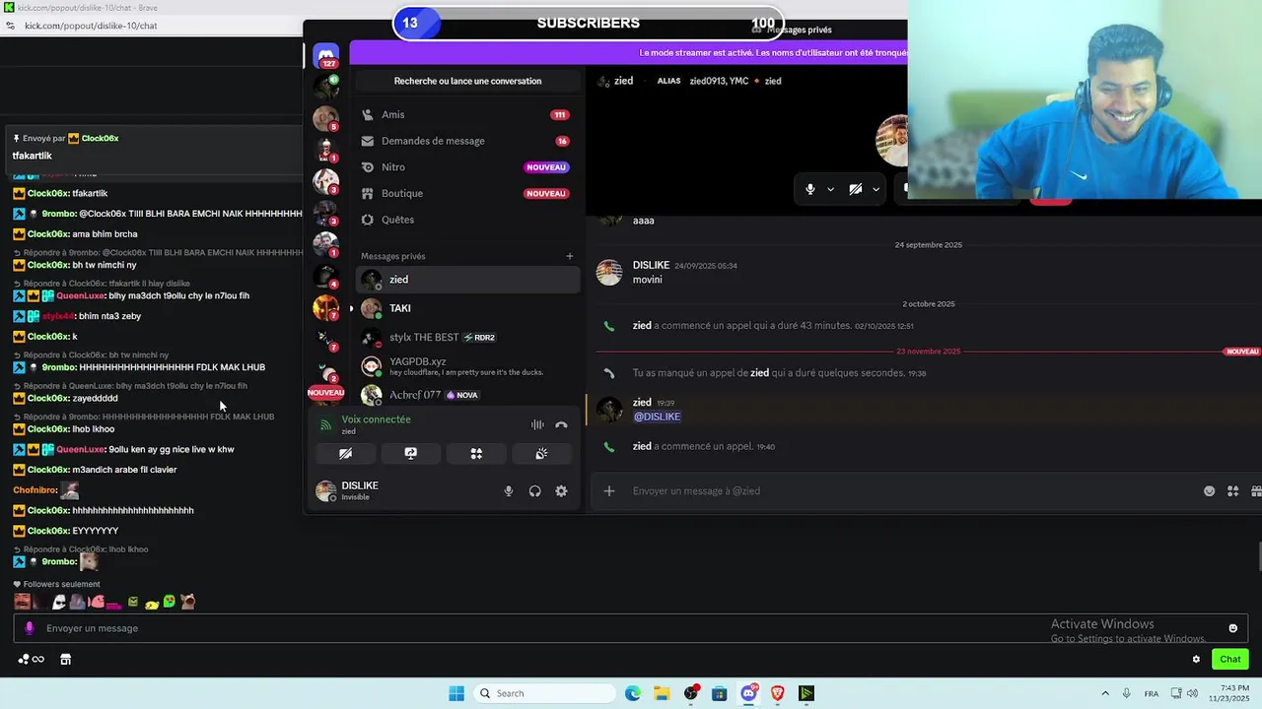
Task: Open File Explorer from taskbar
Action: click(x=662, y=693)
